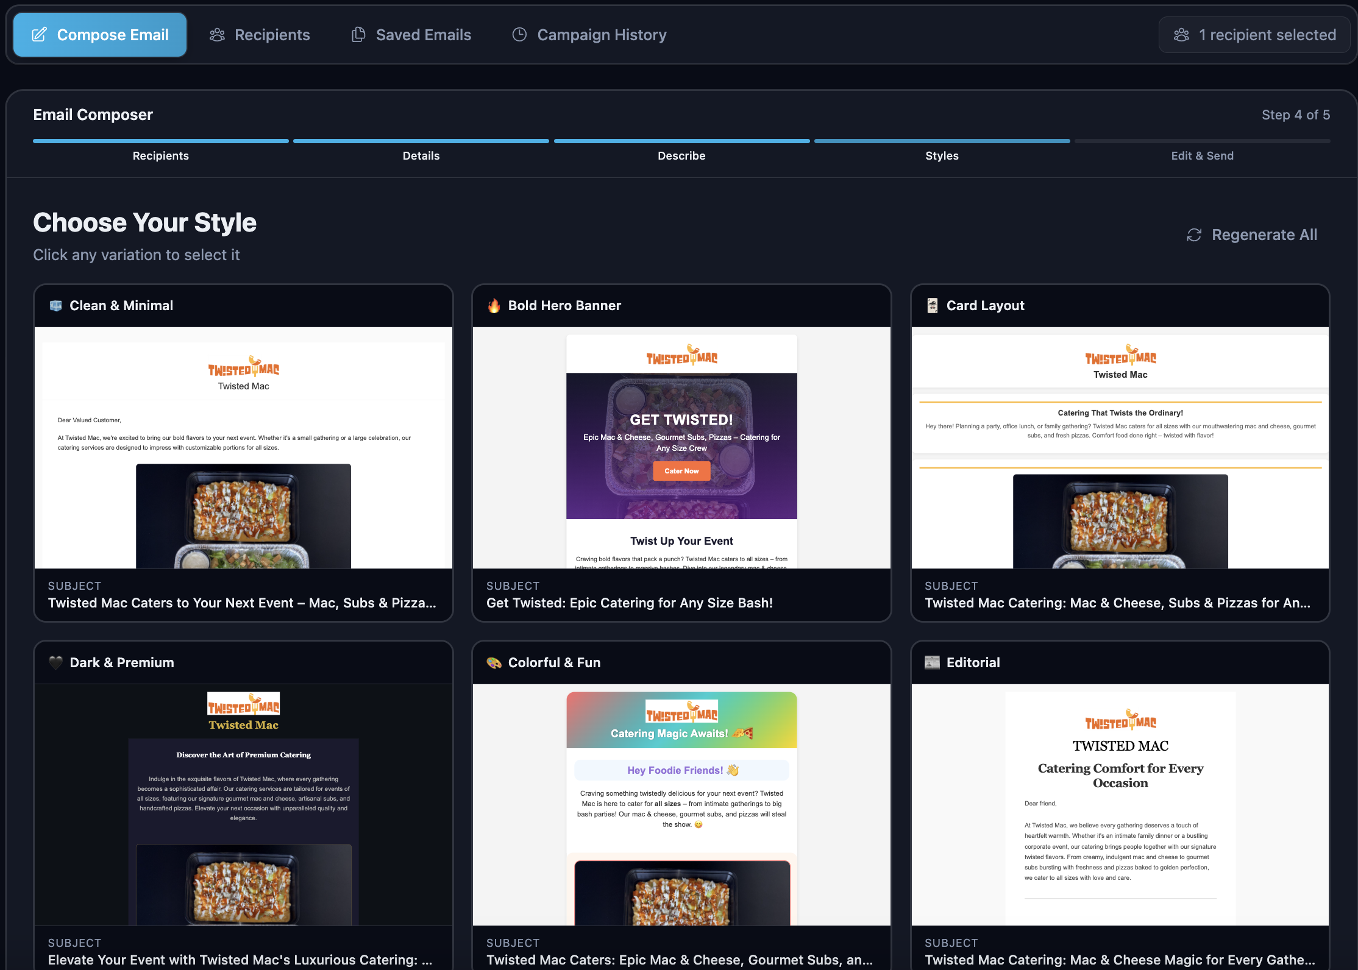This screenshot has width=1358, height=970.
Task: Select the Dark & Premium food photo thumbnail
Action: click(x=244, y=885)
